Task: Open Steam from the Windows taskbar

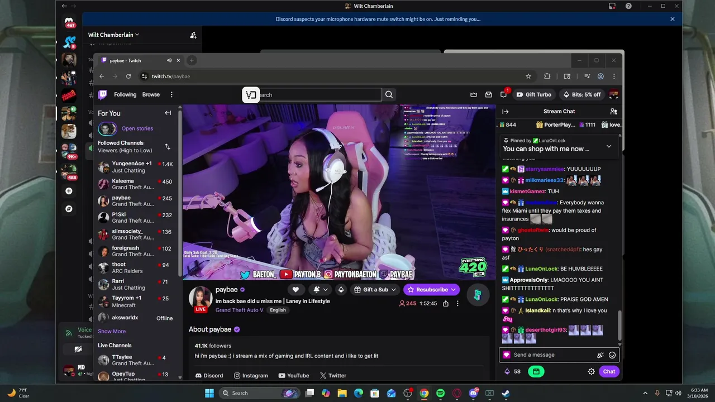Action: [x=506, y=393]
